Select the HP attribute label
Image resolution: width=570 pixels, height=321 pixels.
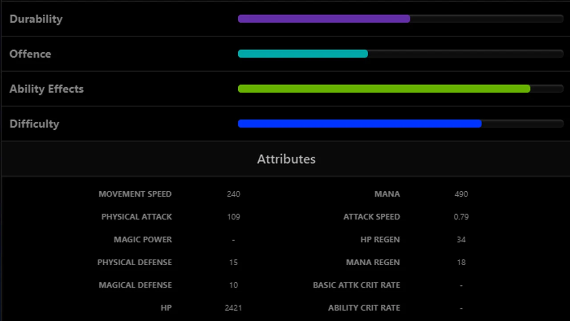166,308
